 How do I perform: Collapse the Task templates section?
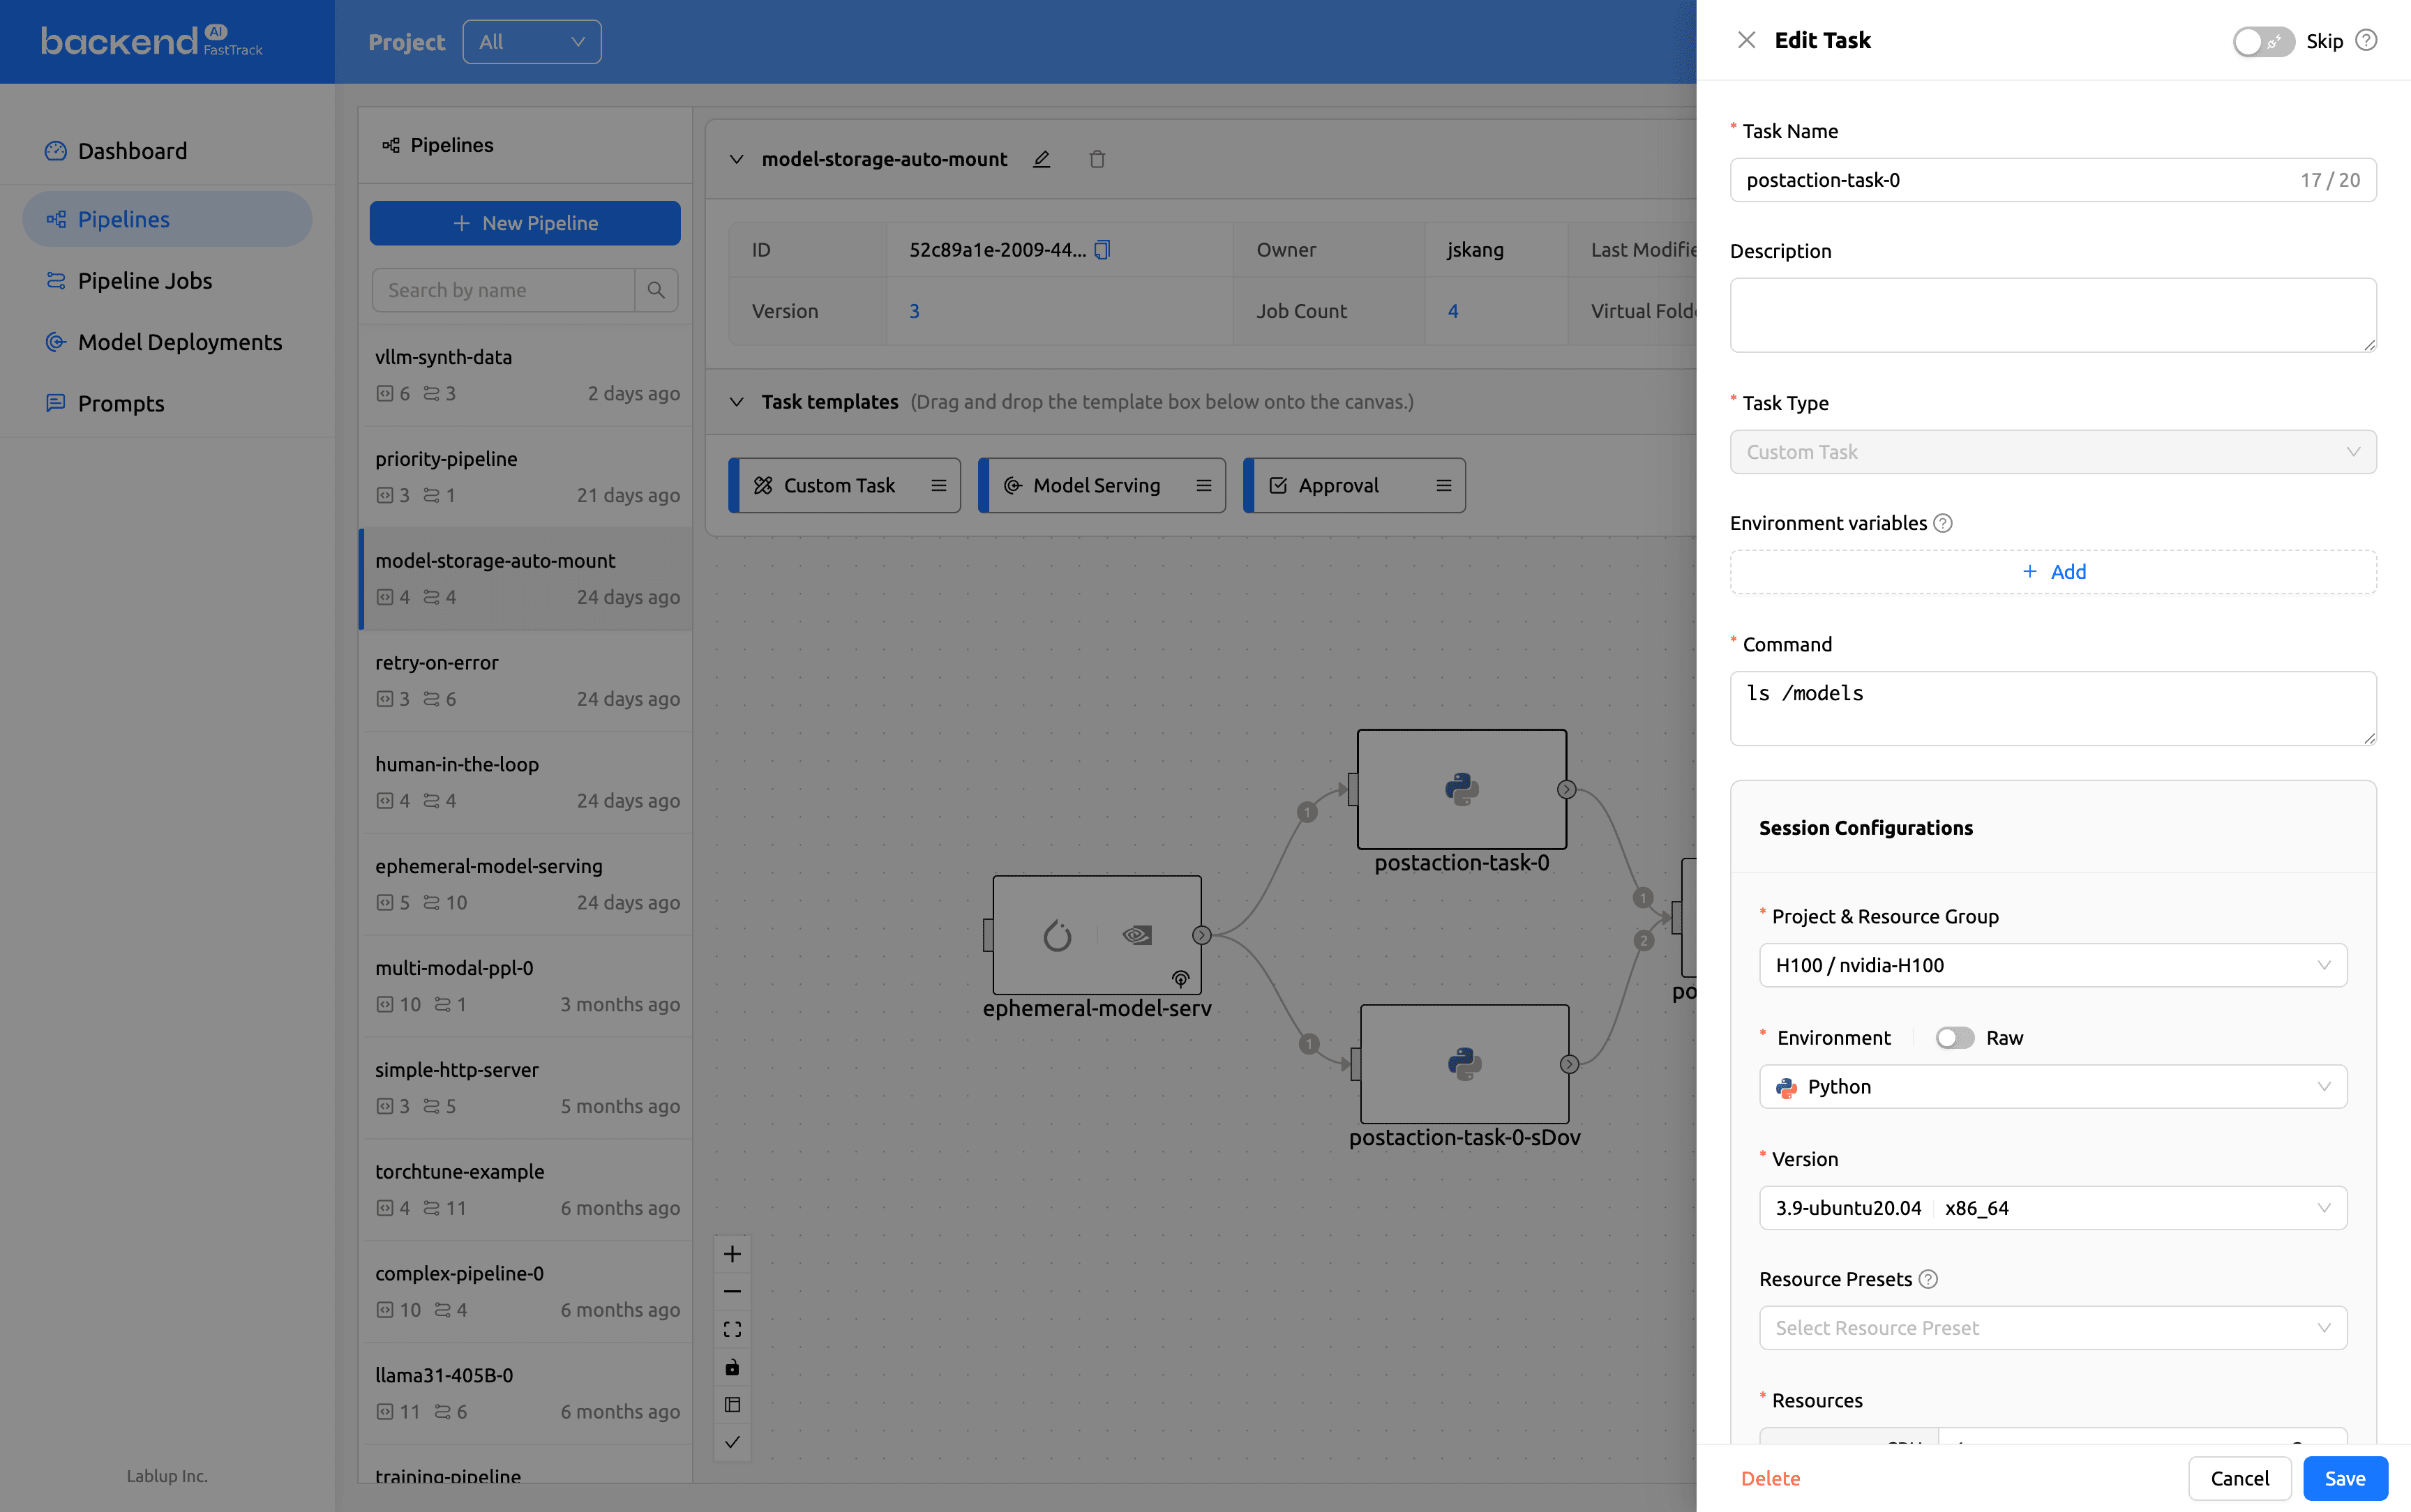[x=737, y=402]
